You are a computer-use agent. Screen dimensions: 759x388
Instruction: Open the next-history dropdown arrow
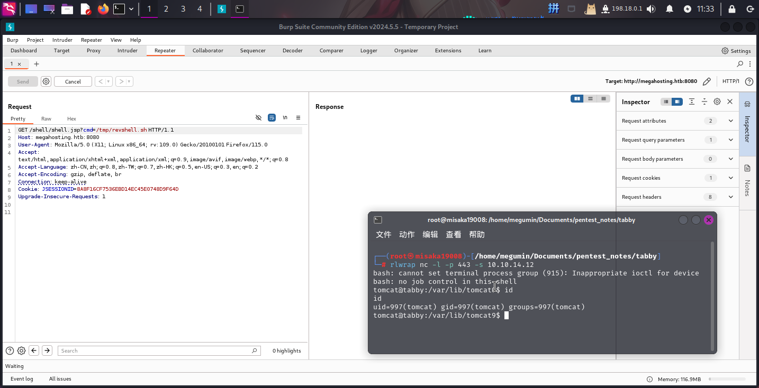130,81
